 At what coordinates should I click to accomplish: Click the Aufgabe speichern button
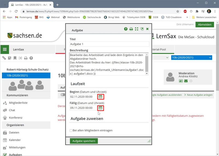(x=84, y=141)
